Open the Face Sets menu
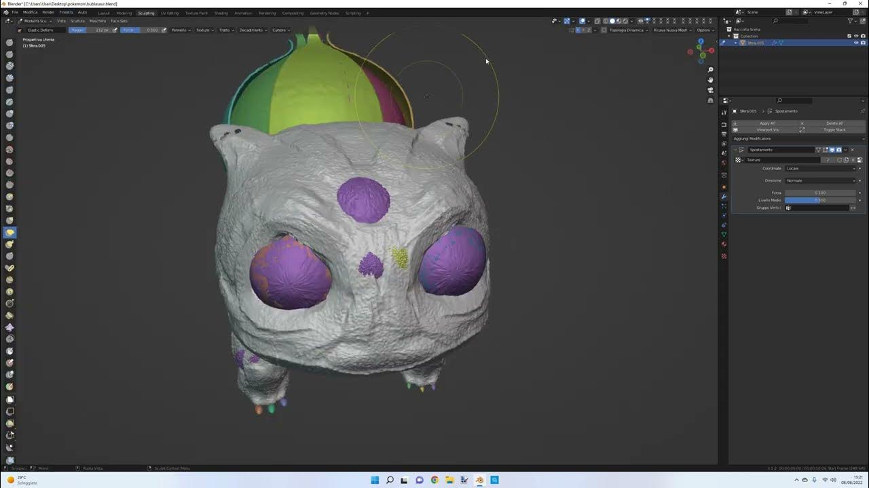The height and width of the screenshot is (488, 869). tap(119, 21)
